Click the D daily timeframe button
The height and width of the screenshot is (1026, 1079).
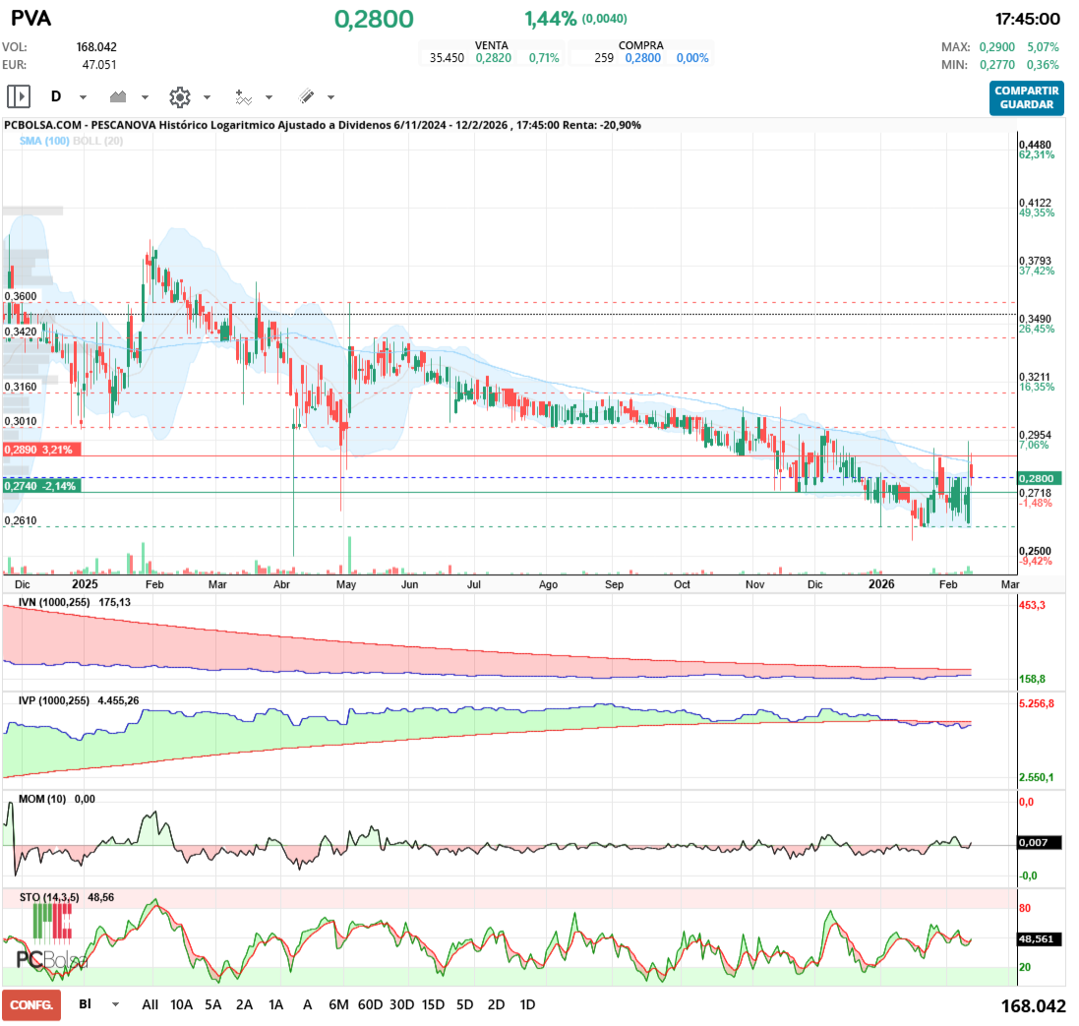tap(56, 96)
